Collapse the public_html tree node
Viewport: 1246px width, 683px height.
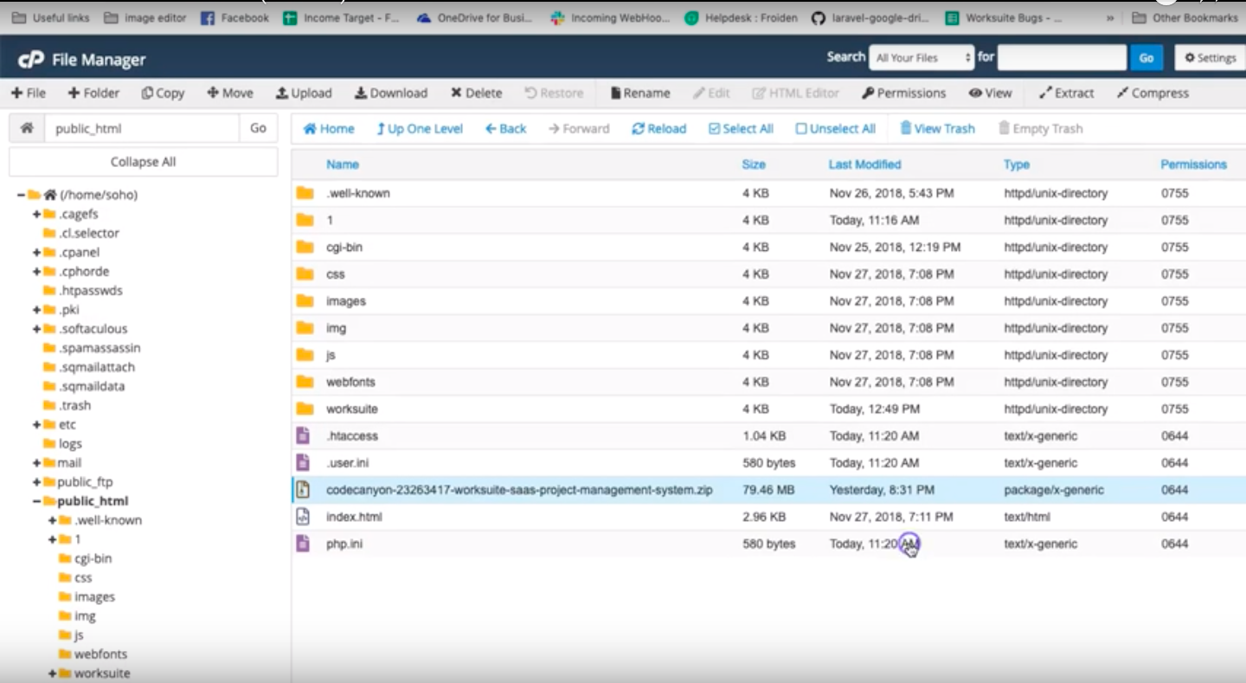tap(37, 501)
